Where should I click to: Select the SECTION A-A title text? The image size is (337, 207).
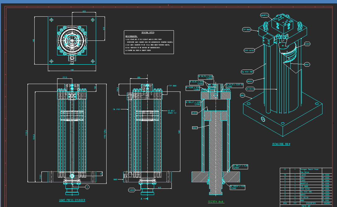pos(217,201)
